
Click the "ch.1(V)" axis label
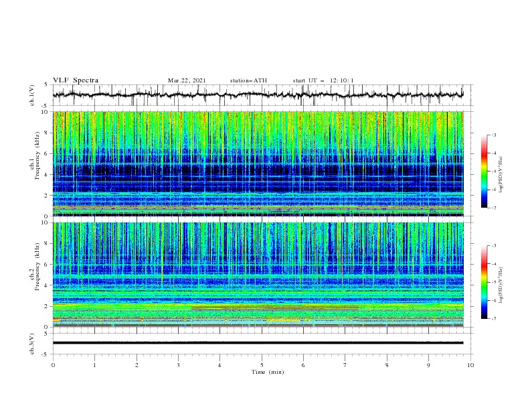click(32, 95)
